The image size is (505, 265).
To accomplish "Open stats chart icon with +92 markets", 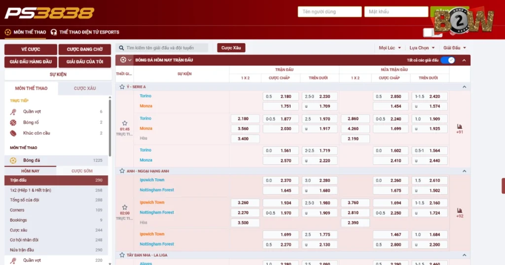I will click(x=460, y=210).
